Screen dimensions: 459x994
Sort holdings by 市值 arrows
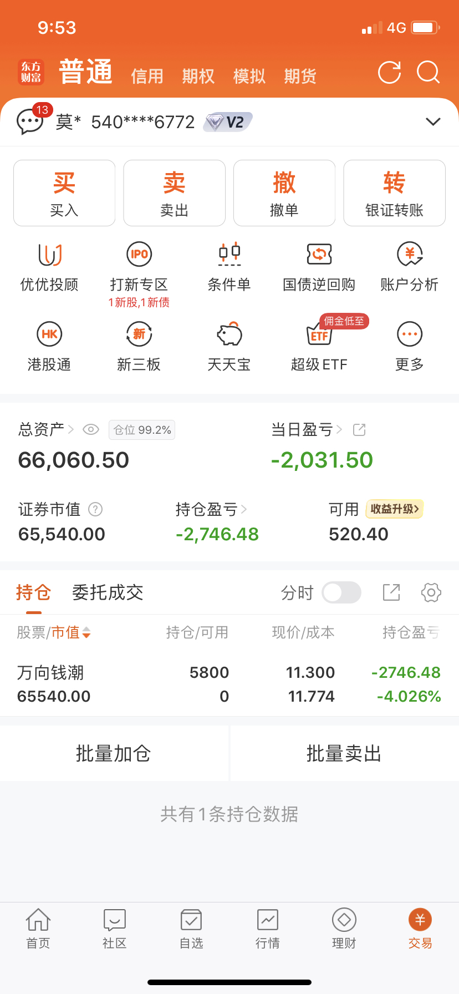click(86, 632)
